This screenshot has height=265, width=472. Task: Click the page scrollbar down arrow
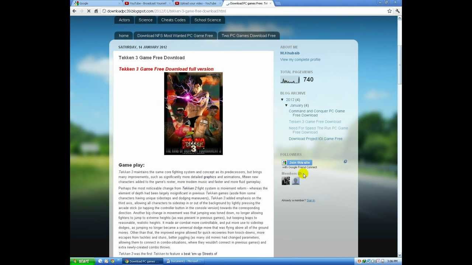399,255
